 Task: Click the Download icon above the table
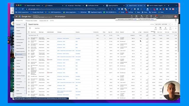click(165, 28)
